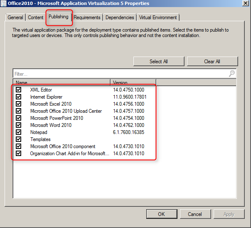Close the properties dialog window
This screenshot has width=251, height=228.
point(246,3)
